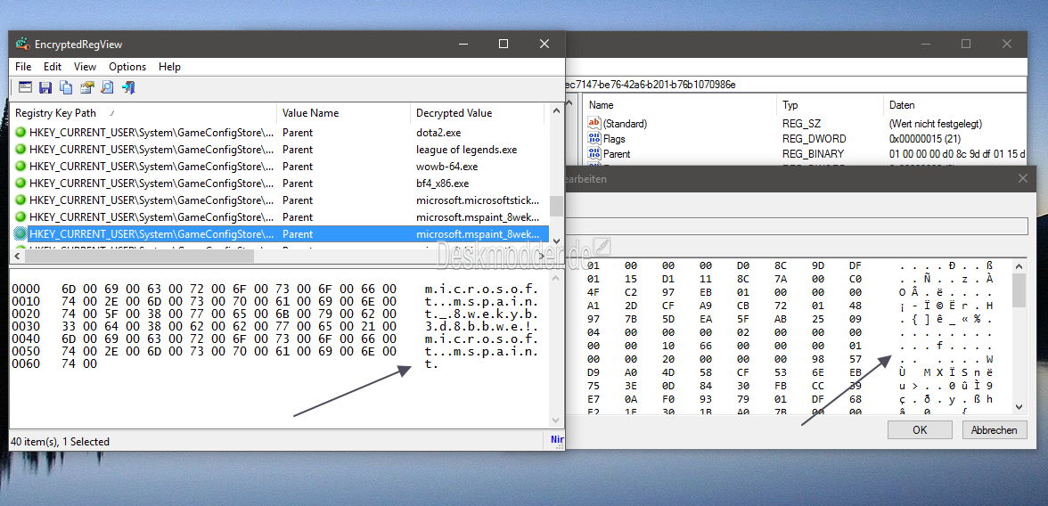Click the Exit door toolbar icon
The height and width of the screenshot is (506, 1048).
point(128,87)
